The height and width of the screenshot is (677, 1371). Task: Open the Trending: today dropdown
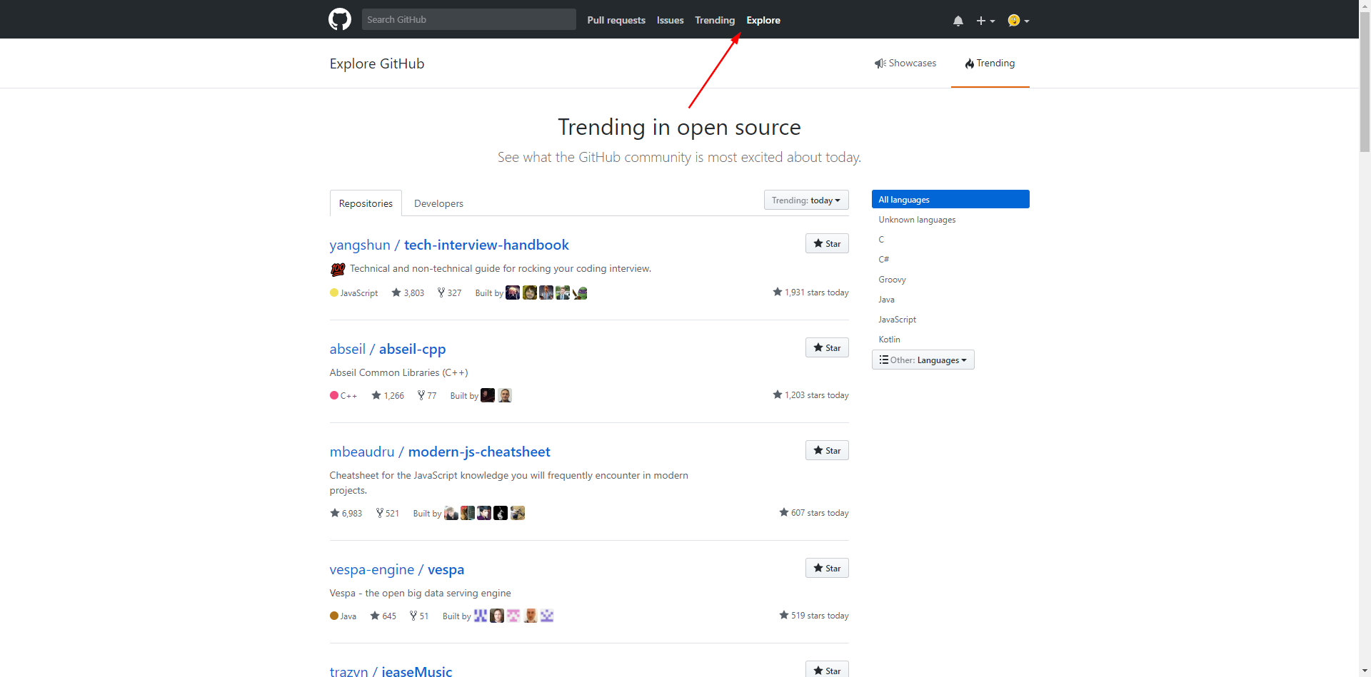(806, 200)
